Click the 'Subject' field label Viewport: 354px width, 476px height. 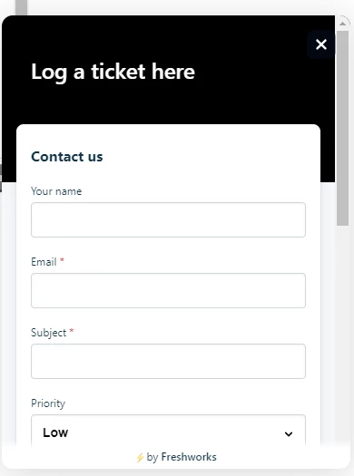[49, 333]
